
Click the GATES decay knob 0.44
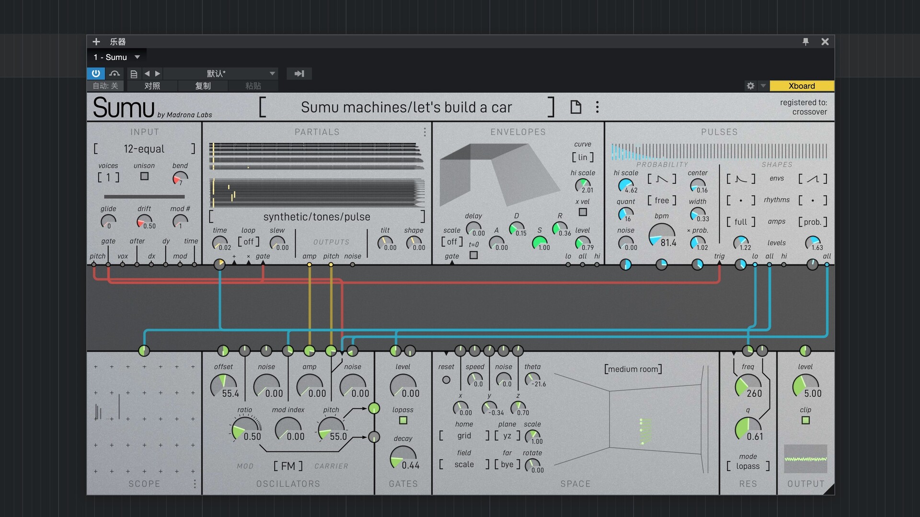tap(403, 458)
